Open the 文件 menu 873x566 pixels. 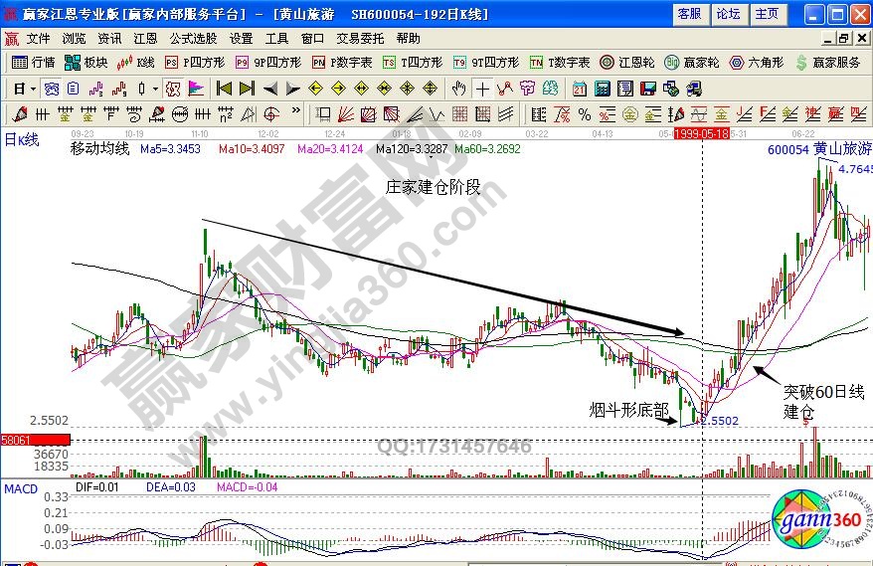pyautogui.click(x=39, y=39)
